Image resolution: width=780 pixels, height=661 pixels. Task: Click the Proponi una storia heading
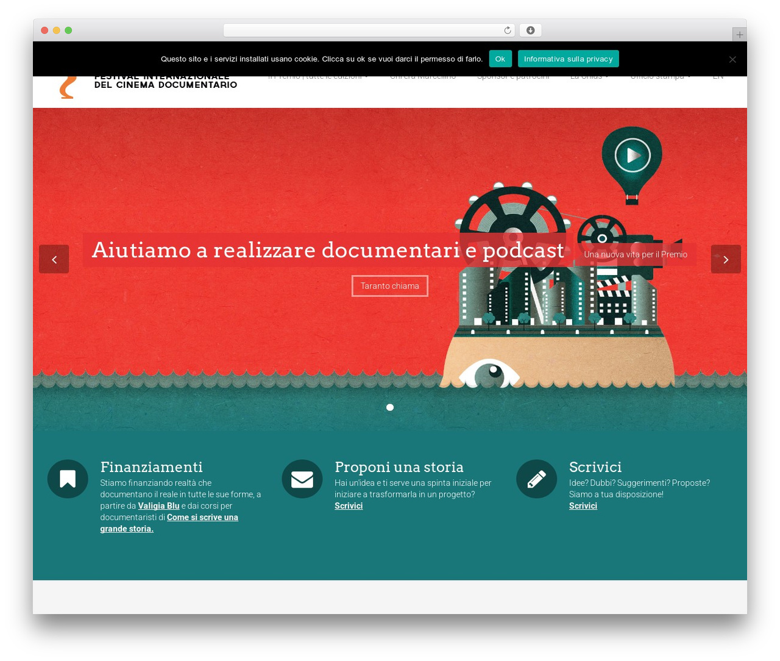pyautogui.click(x=399, y=467)
